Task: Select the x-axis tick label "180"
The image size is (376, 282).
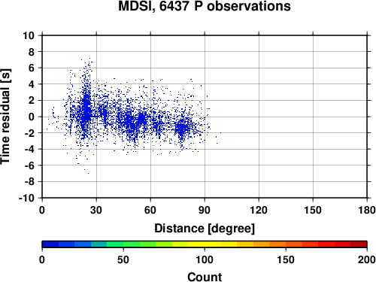Action: click(x=367, y=210)
